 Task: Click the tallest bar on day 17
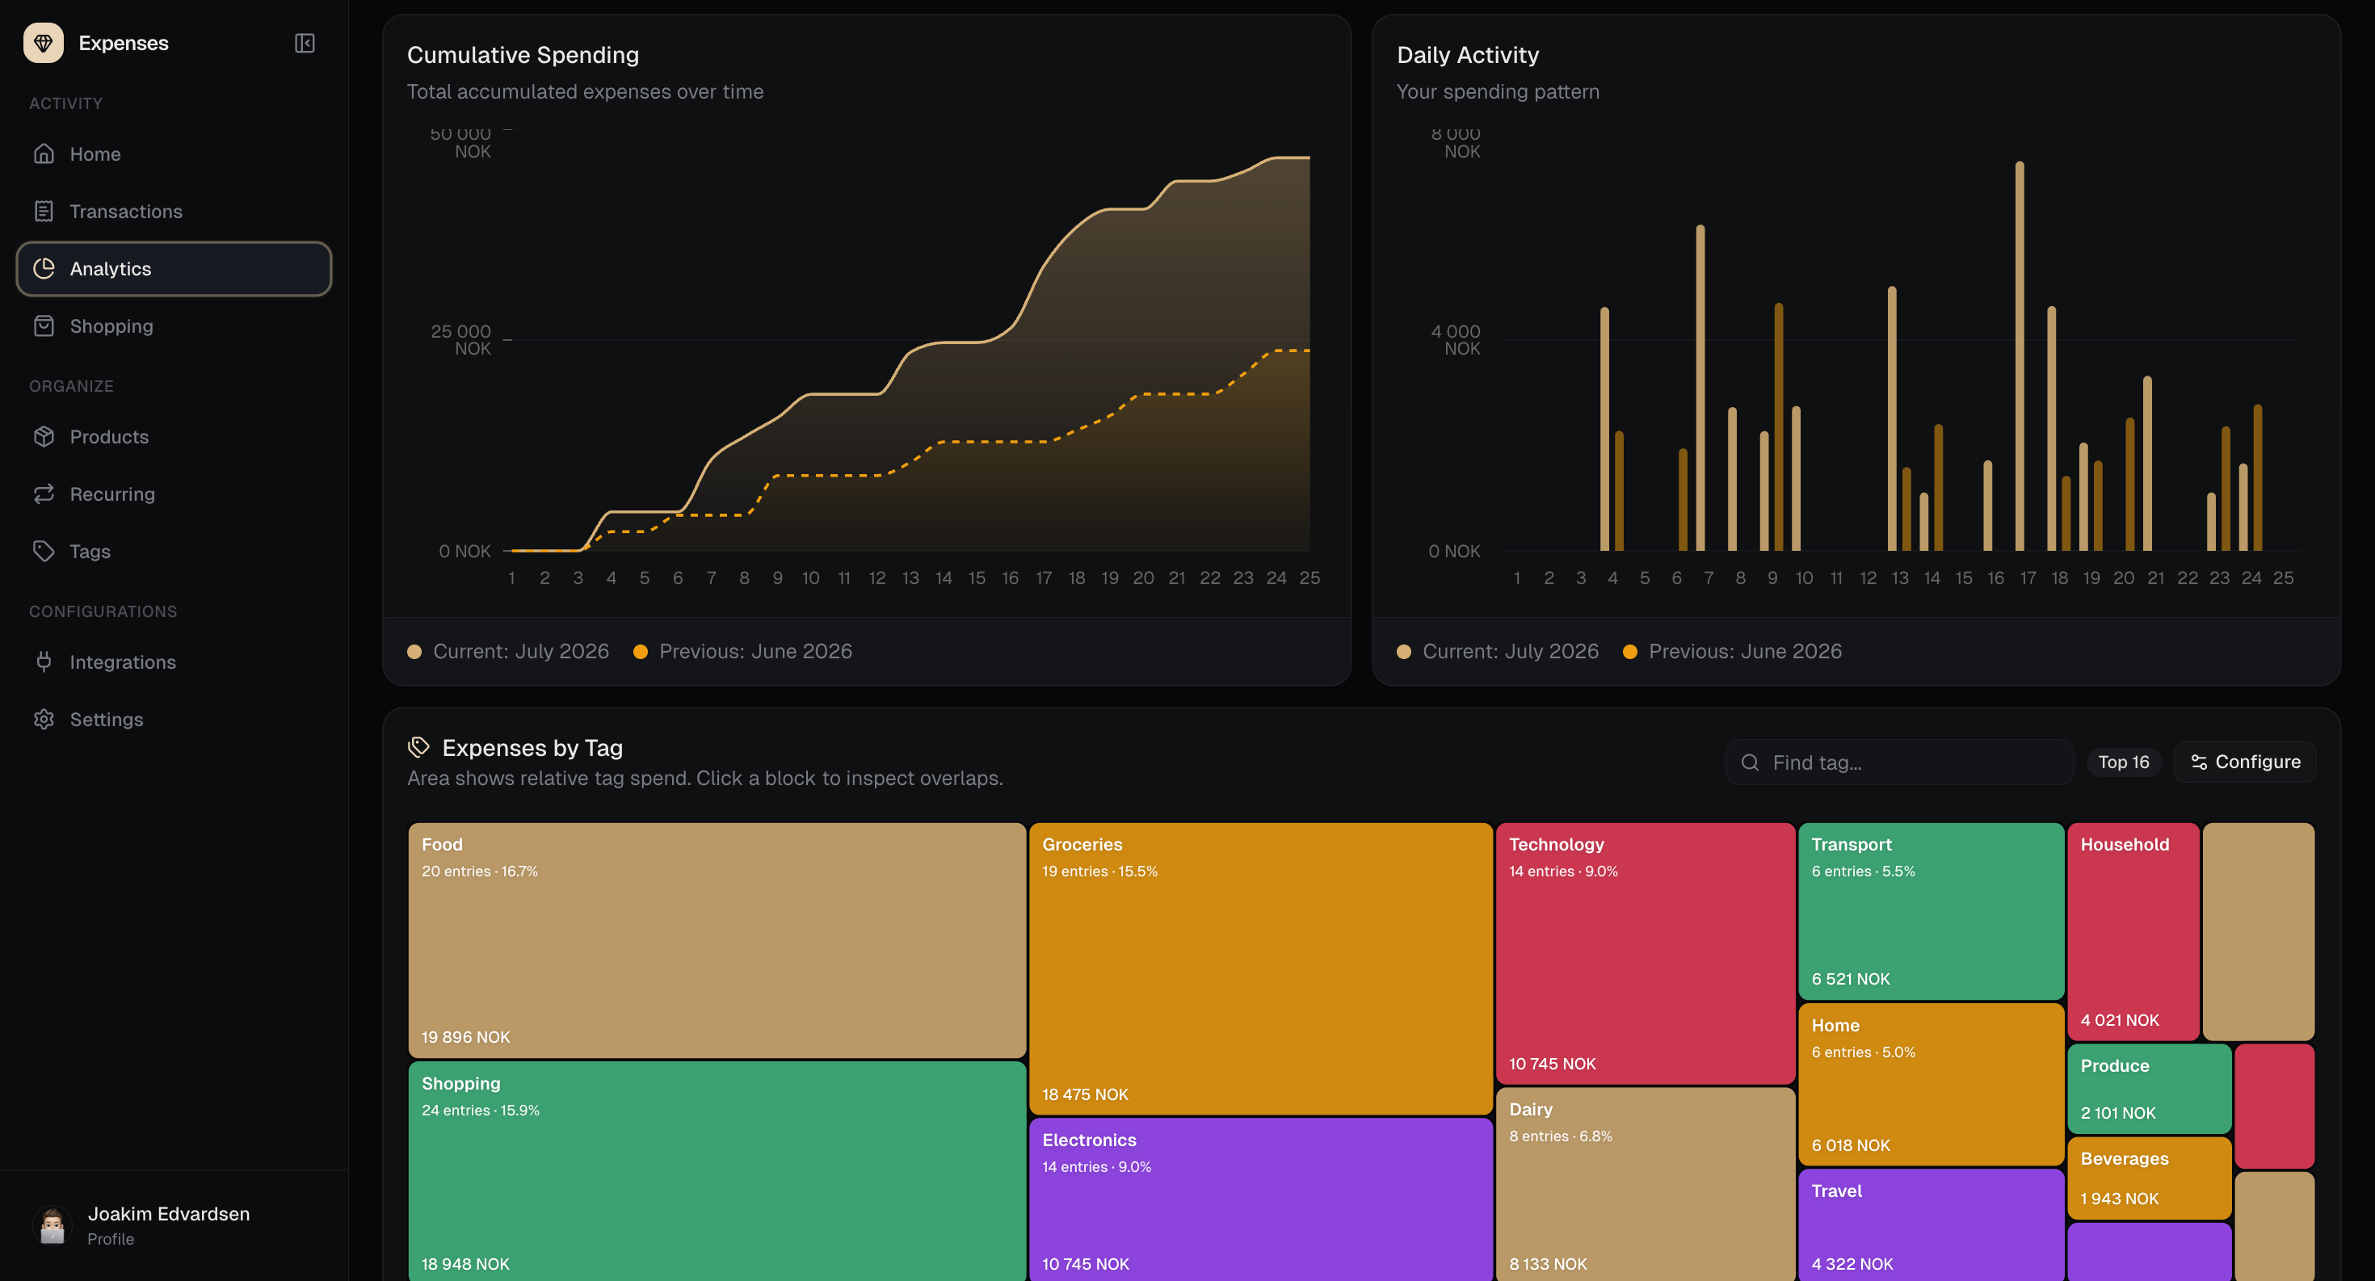coord(2019,355)
